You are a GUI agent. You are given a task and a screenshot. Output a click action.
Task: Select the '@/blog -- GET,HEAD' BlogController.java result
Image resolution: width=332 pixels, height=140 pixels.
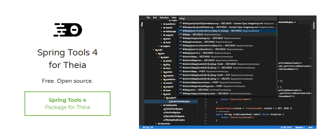point(228,35)
